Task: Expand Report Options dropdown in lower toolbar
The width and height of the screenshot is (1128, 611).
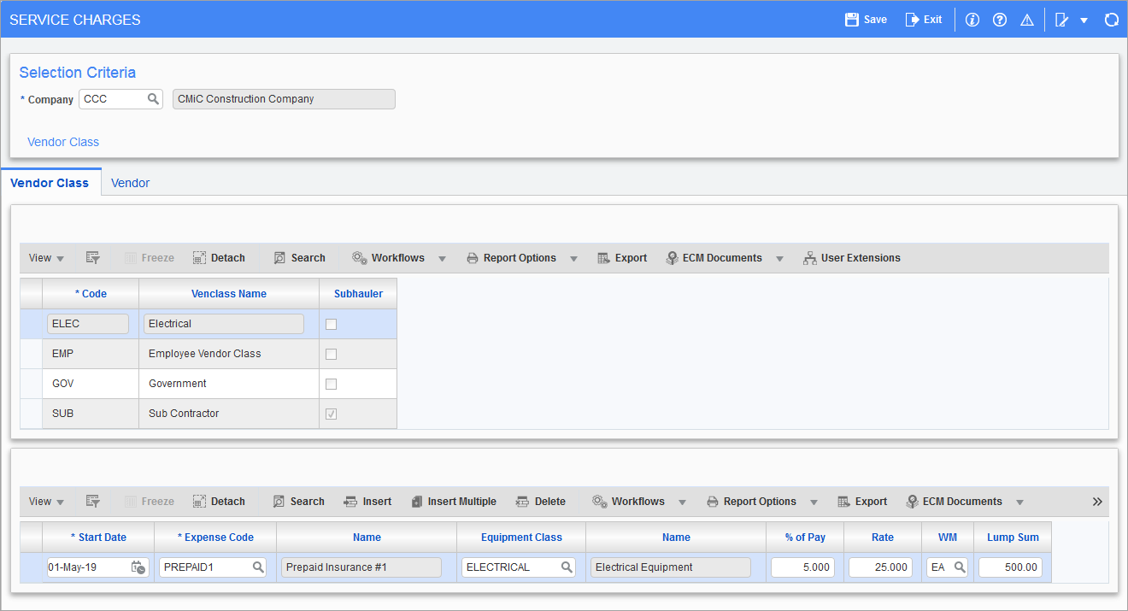Action: click(814, 502)
